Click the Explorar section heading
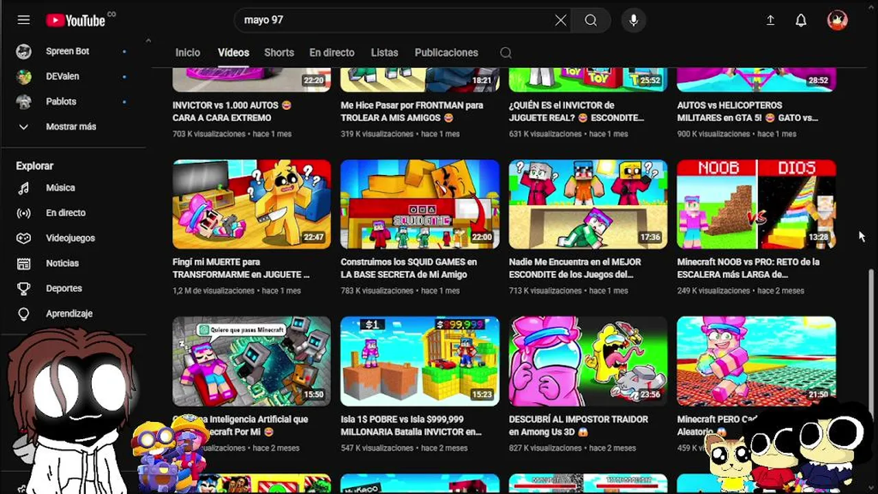 coord(34,166)
